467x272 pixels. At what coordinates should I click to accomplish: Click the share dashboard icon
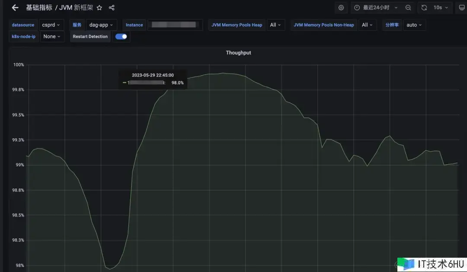click(x=112, y=8)
